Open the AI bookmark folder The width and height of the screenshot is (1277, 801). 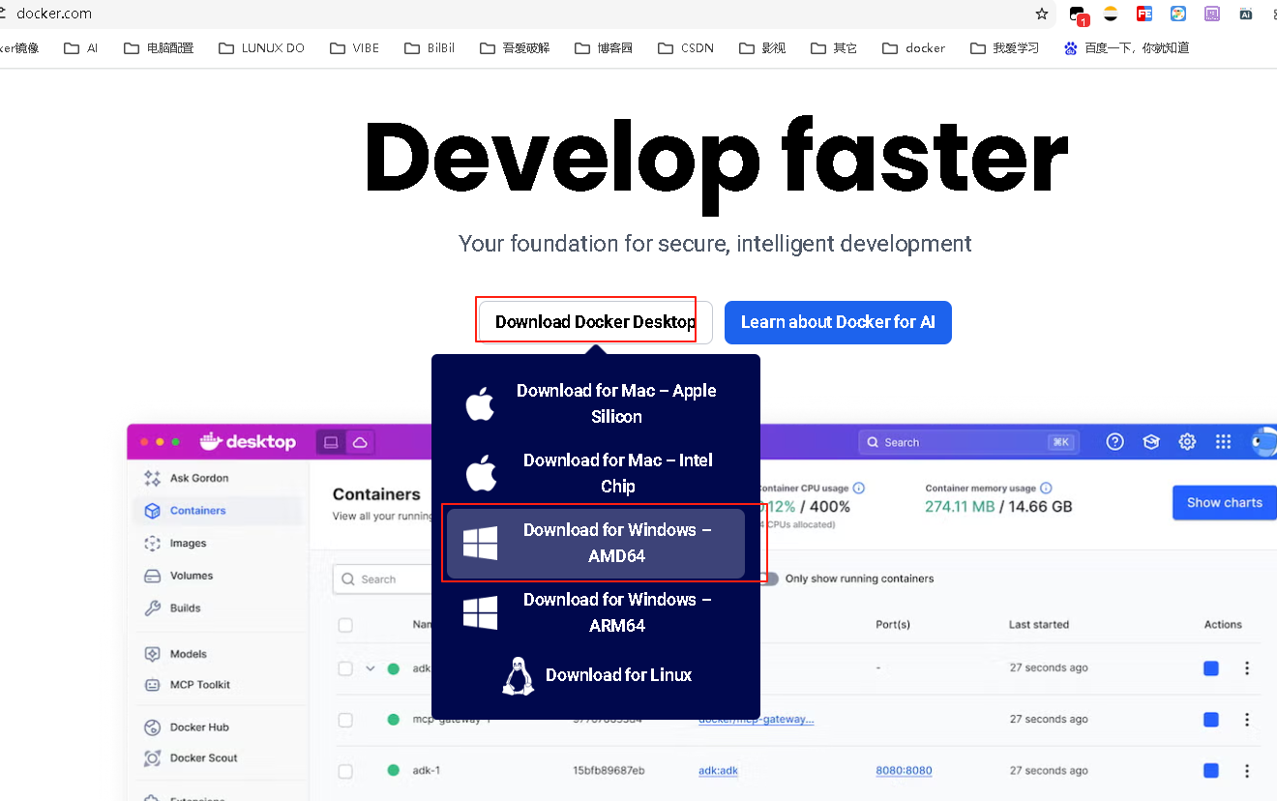tap(80, 47)
